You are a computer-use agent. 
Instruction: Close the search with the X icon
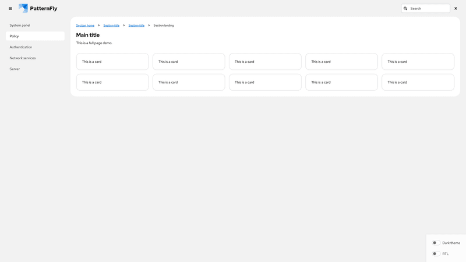(x=456, y=9)
